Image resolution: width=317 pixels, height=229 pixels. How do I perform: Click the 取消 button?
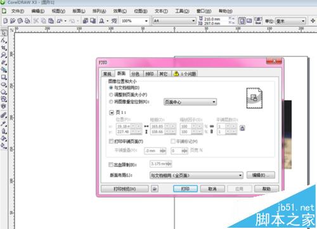(x=212, y=189)
